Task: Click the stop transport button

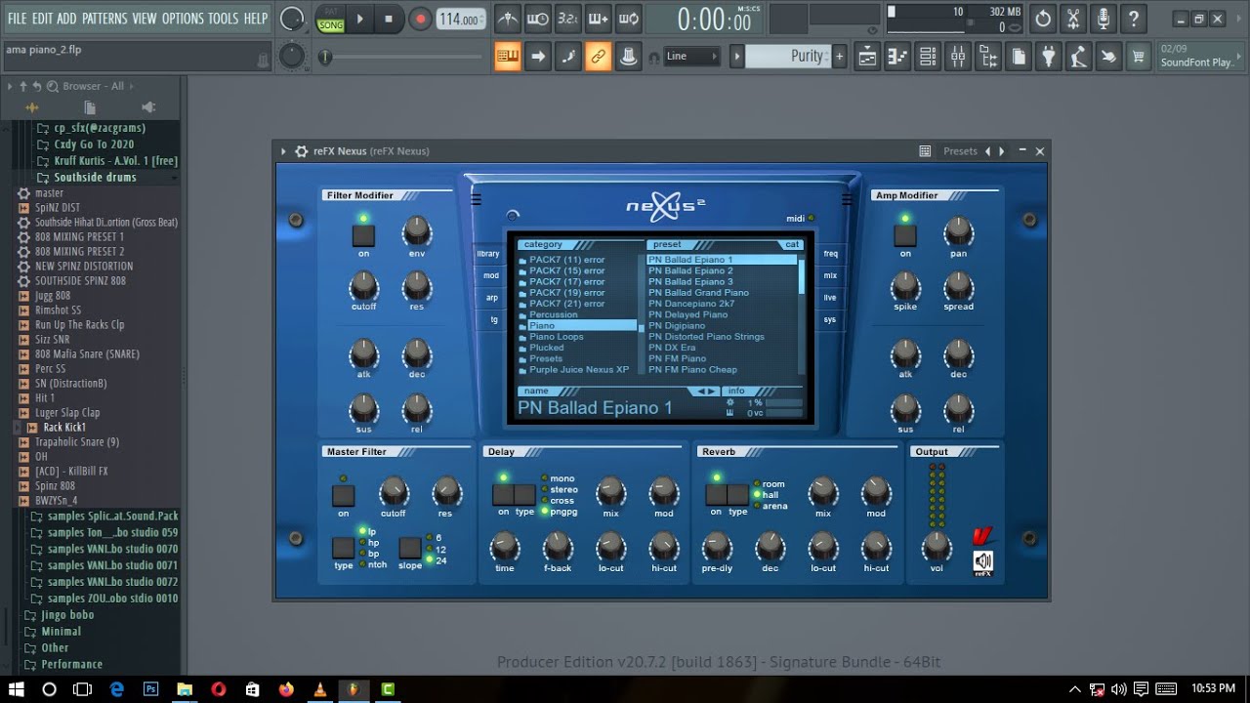Action: pos(389,19)
